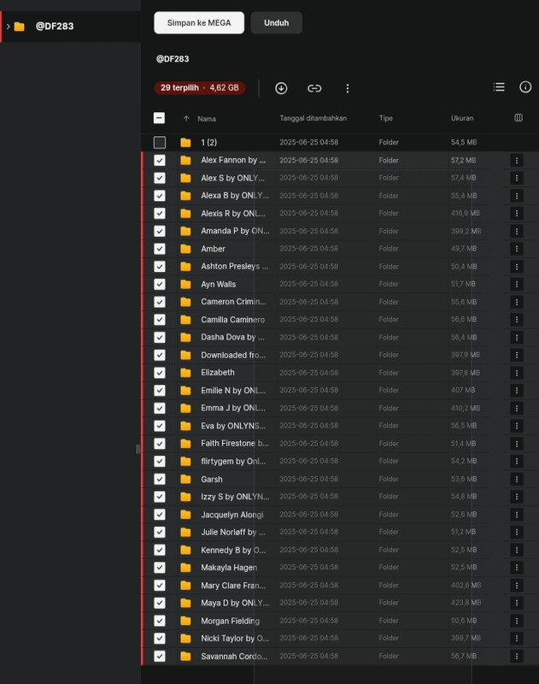Click the @DF283 folder icon in sidebar
539x684 pixels.
click(19, 27)
